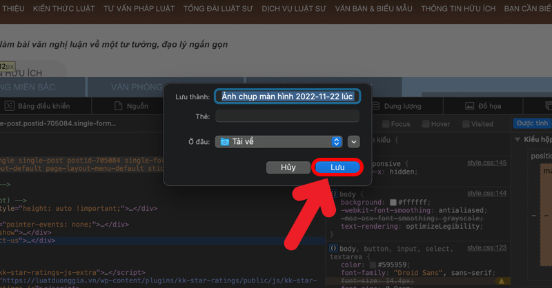Click the Nguồn document icon
Screen dimensions: 552x288
pyautogui.click(x=119, y=106)
